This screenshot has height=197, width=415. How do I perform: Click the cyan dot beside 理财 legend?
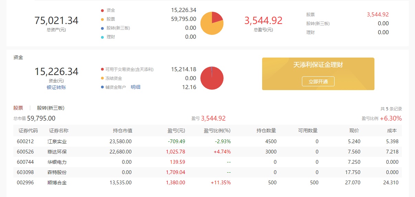[x=102, y=37]
